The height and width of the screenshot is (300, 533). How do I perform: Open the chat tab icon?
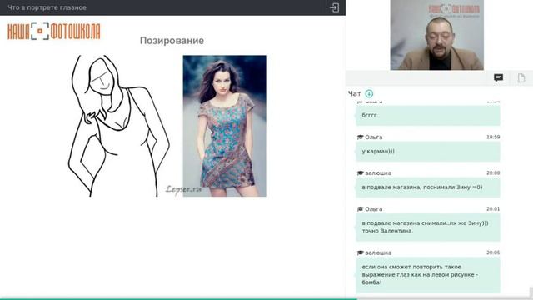click(x=498, y=78)
